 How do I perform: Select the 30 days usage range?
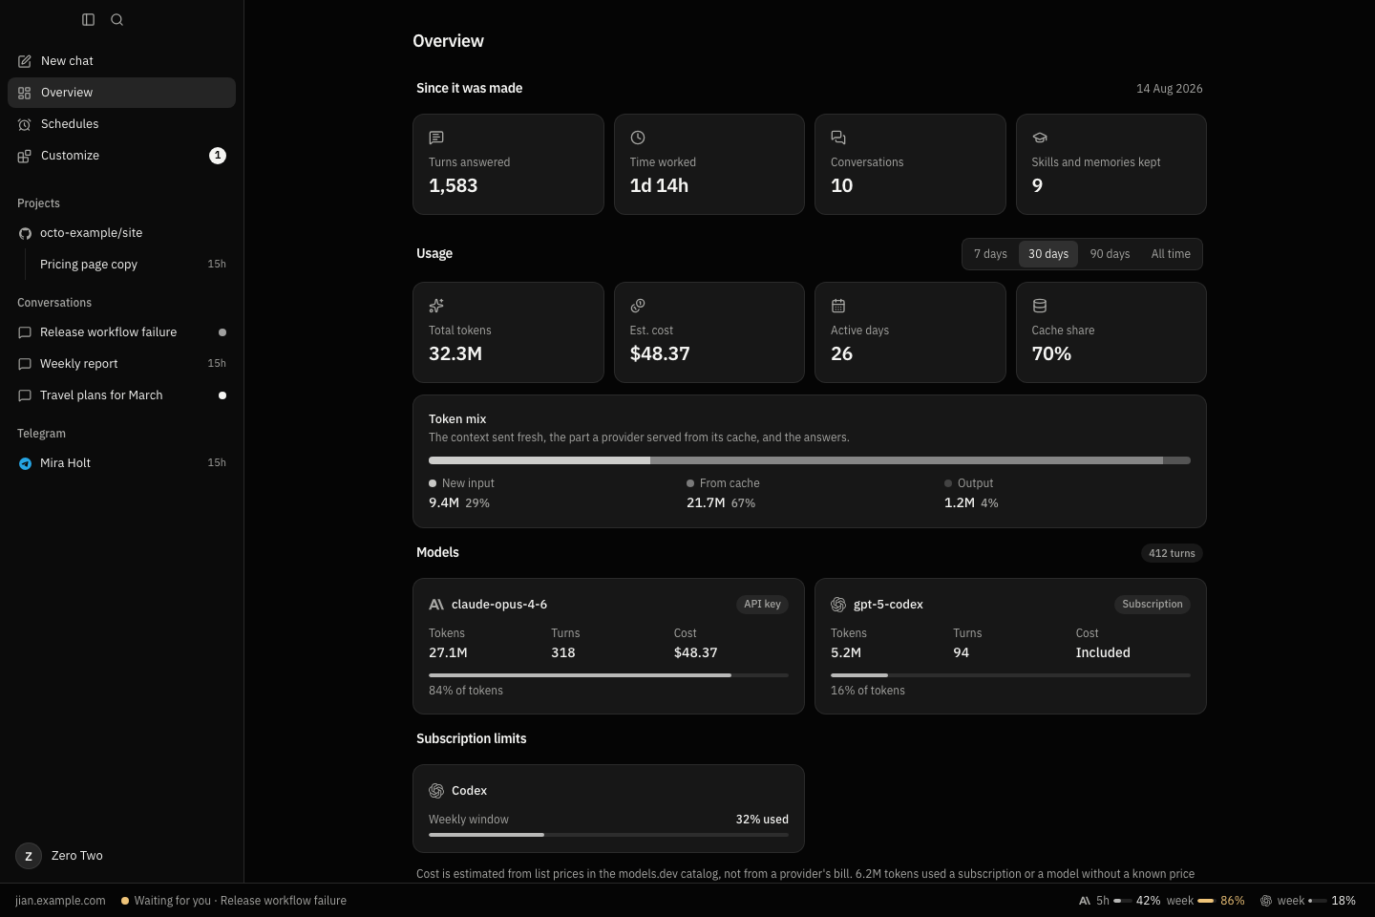pos(1048,254)
